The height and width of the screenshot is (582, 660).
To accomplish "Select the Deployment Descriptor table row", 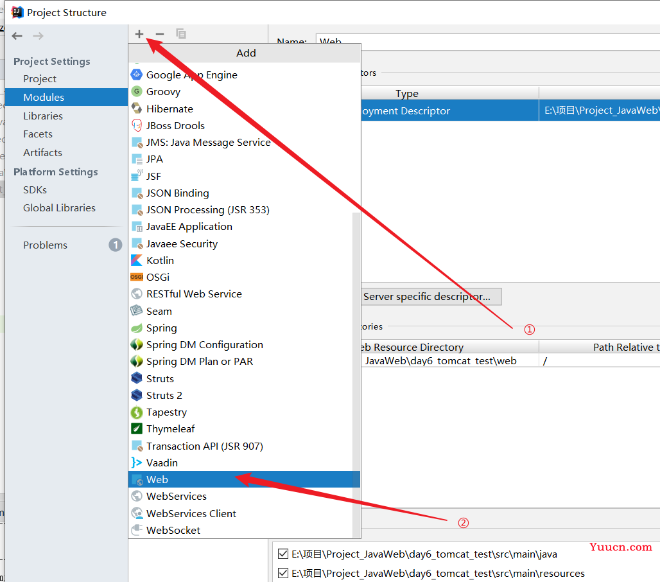I will 510,110.
